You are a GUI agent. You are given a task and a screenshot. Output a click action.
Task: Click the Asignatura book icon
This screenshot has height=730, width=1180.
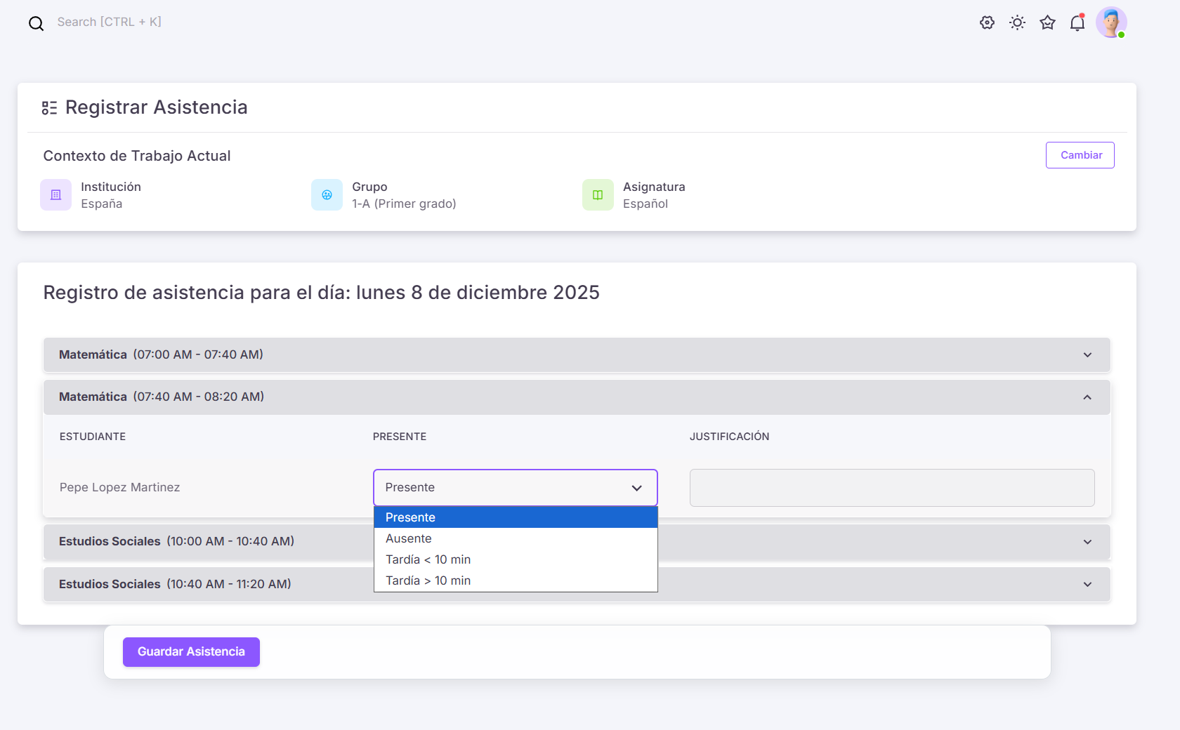(598, 195)
